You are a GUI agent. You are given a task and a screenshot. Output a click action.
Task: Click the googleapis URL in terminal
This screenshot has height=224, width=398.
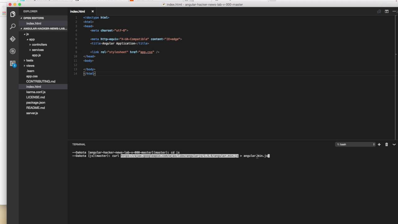point(179,156)
